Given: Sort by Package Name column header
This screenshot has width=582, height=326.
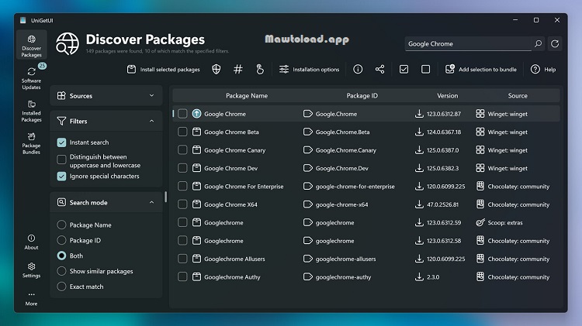Looking at the screenshot, I should tap(247, 95).
